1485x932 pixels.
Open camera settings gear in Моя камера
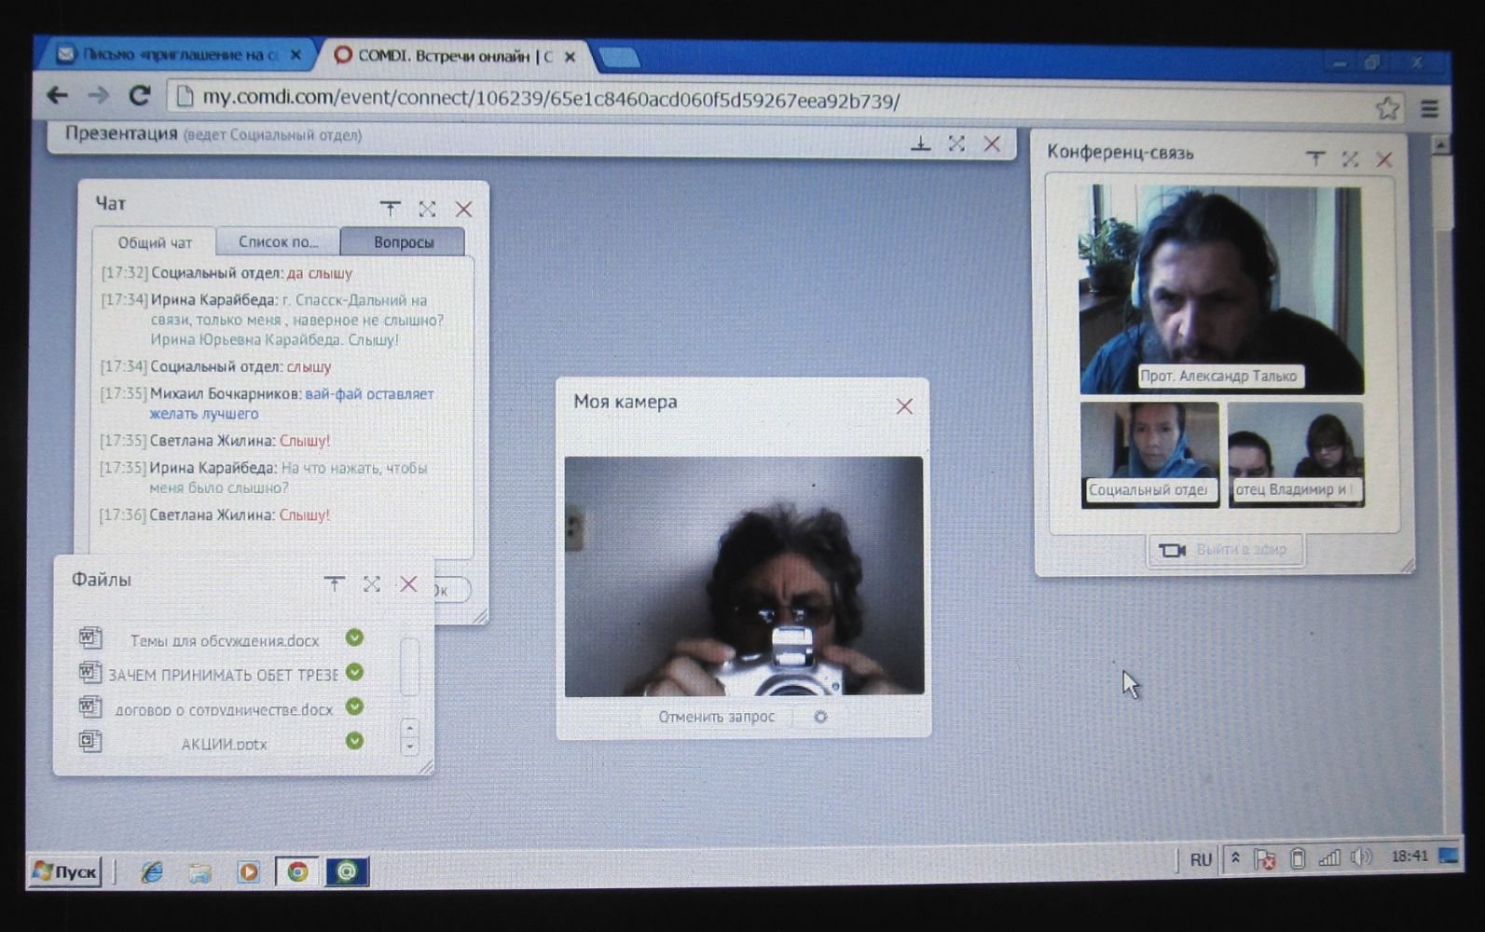pyautogui.click(x=820, y=717)
